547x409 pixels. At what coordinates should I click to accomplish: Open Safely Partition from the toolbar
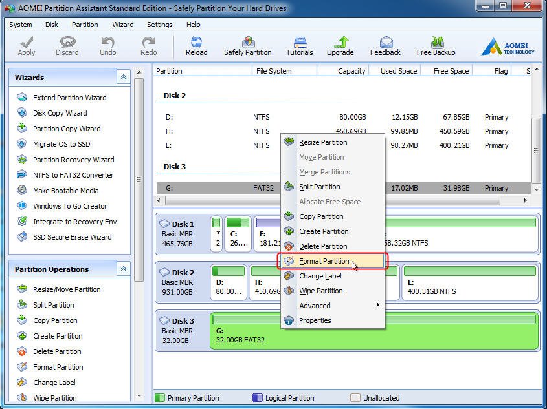[248, 43]
